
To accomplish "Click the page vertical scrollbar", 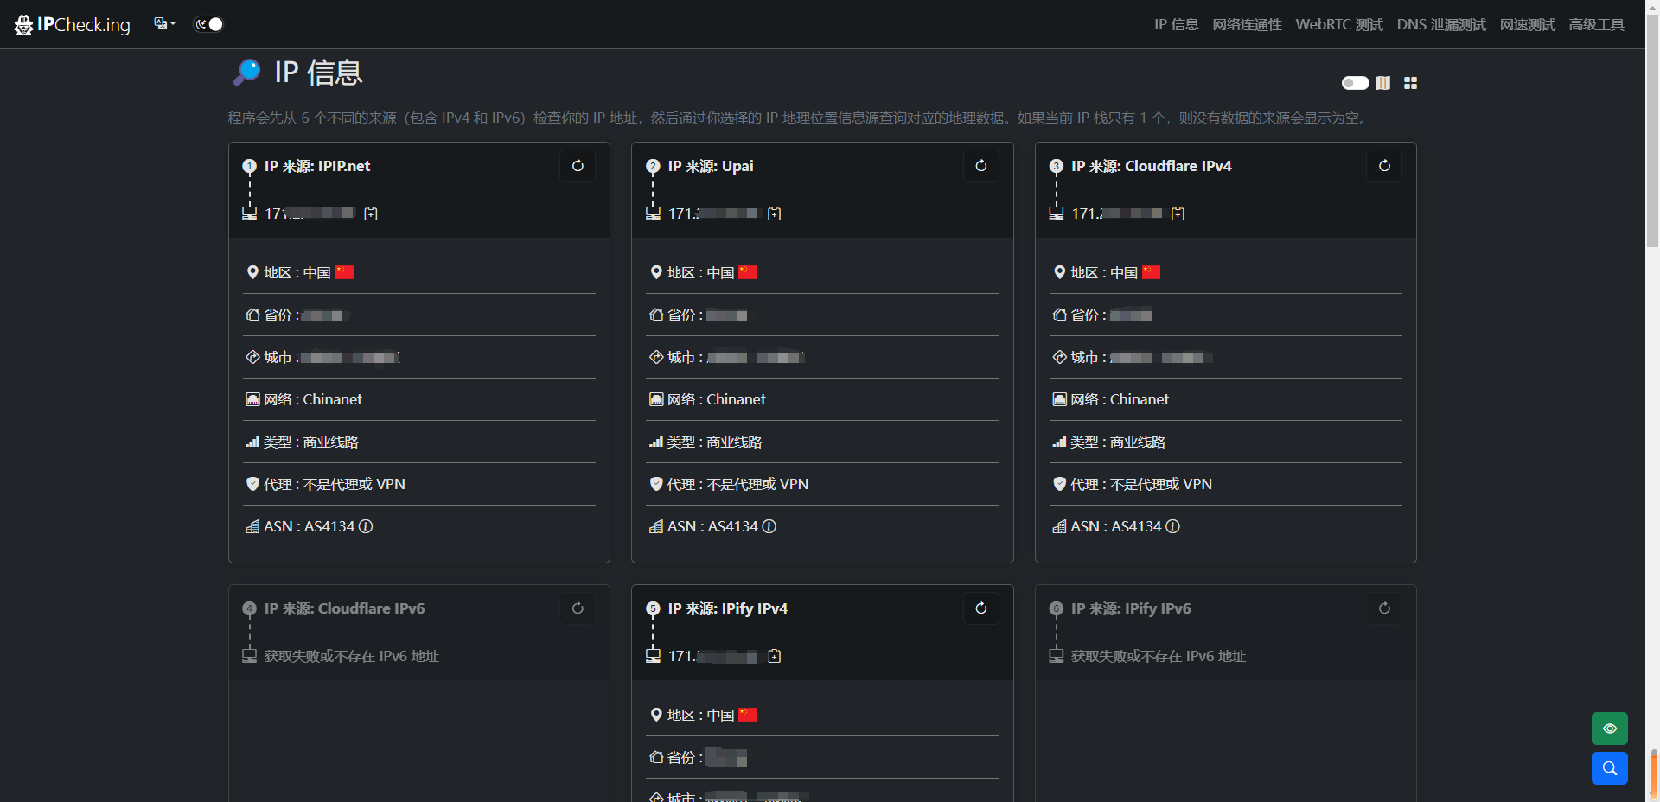I will [1652, 130].
